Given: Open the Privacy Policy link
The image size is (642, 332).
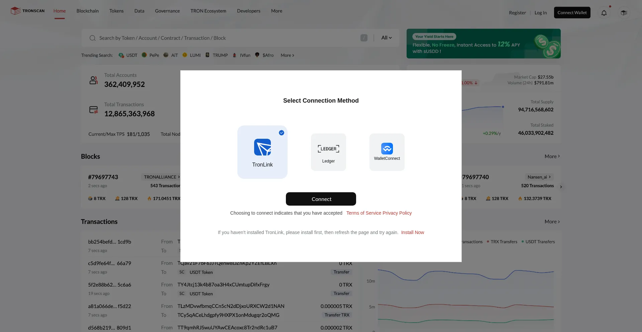Looking at the screenshot, I should click(397, 213).
